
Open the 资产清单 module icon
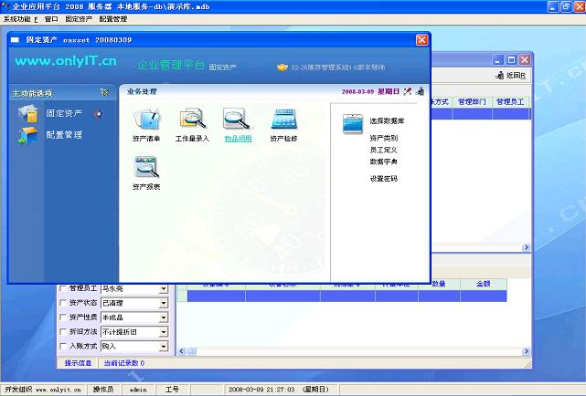pos(146,120)
